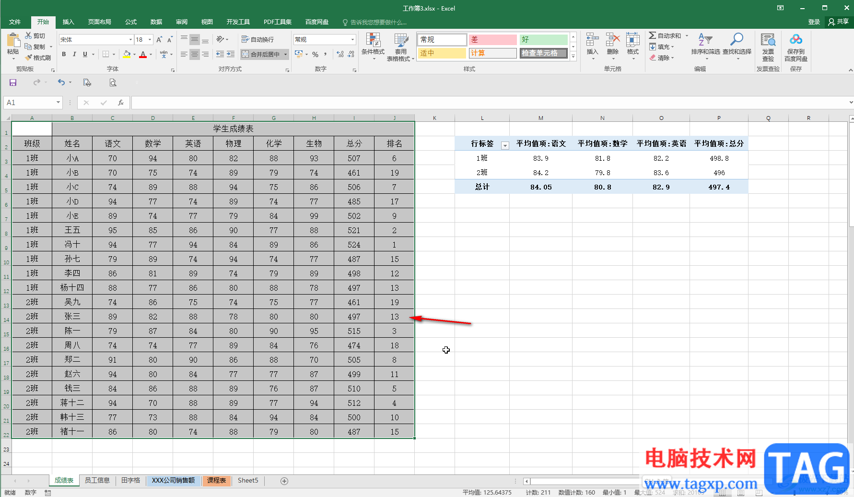The height and width of the screenshot is (497, 854).
Task: Switch to the Formulas ribbon tab
Action: pyautogui.click(x=131, y=22)
